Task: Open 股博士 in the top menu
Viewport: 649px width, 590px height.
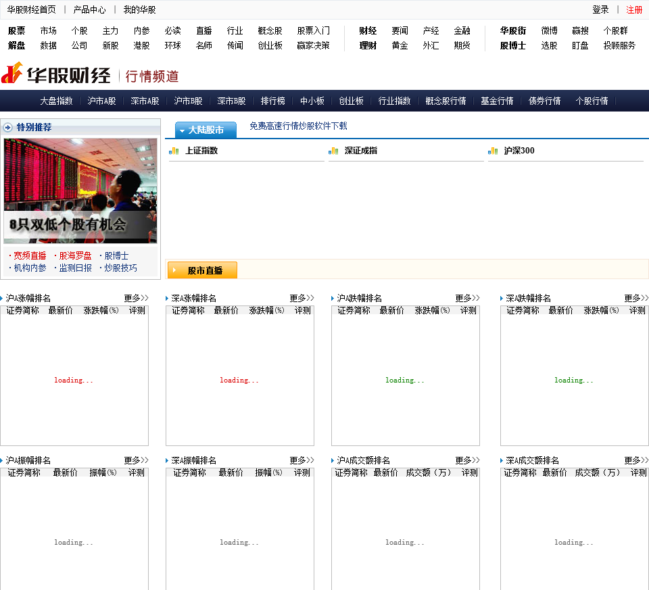Action: [513, 45]
